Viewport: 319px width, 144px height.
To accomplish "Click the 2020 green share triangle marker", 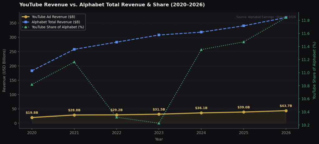I will click(32, 84).
